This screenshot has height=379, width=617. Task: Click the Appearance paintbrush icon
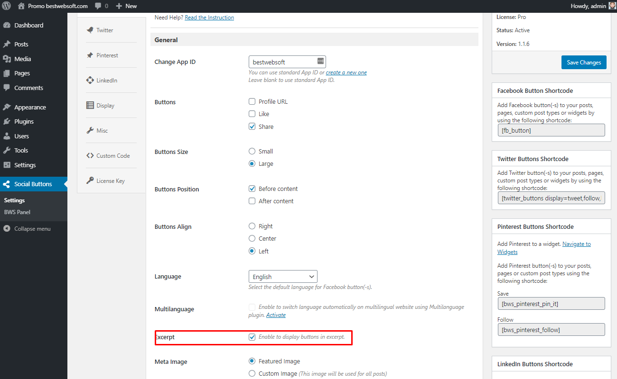[7, 107]
